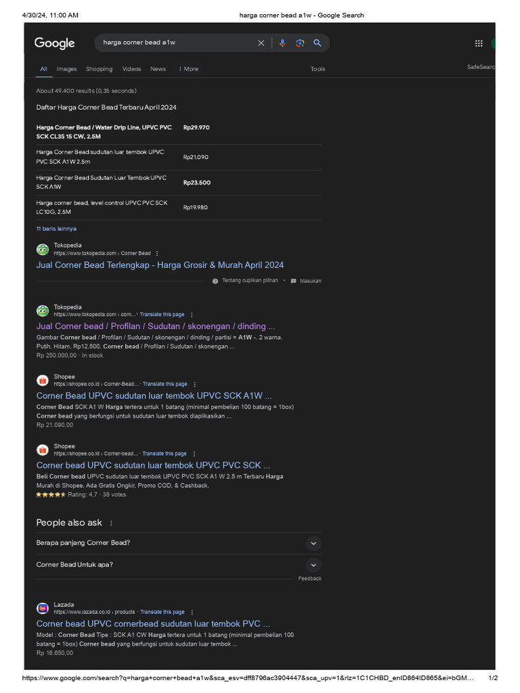
Task: Open options menu for Shopee A1W result
Action: [194, 384]
